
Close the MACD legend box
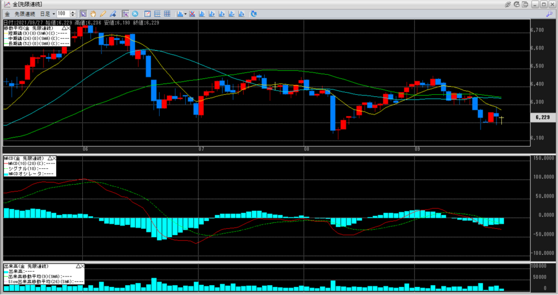tap(54, 158)
